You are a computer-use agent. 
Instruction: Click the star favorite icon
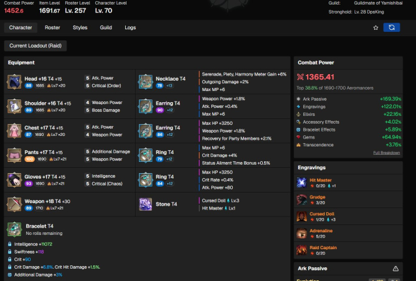point(376,28)
